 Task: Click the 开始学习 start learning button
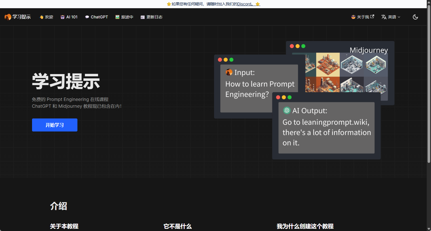[55, 125]
